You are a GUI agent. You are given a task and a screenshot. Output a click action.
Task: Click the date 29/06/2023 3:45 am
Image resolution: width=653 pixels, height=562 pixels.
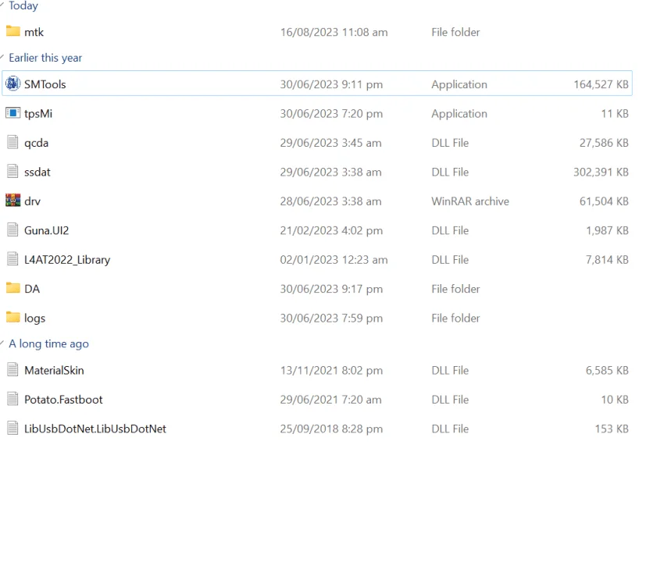point(330,143)
